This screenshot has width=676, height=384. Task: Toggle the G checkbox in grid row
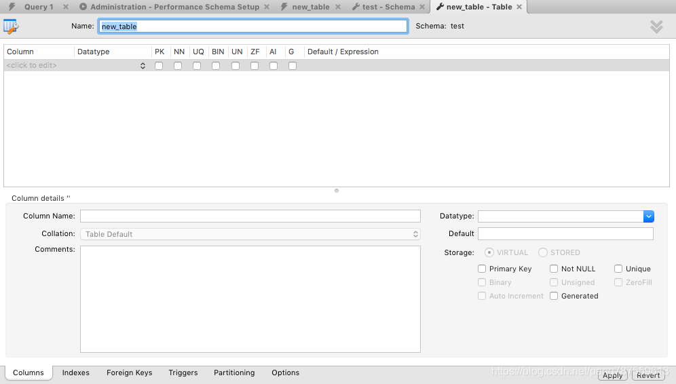pos(293,66)
